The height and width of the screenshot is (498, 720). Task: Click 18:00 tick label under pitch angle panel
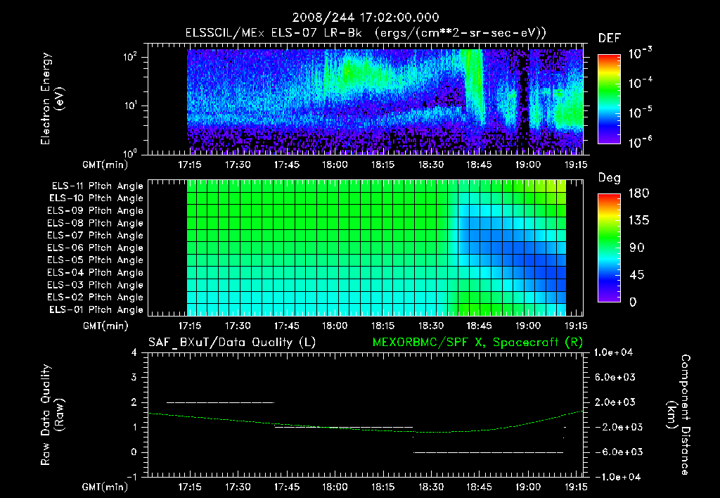[335, 326]
